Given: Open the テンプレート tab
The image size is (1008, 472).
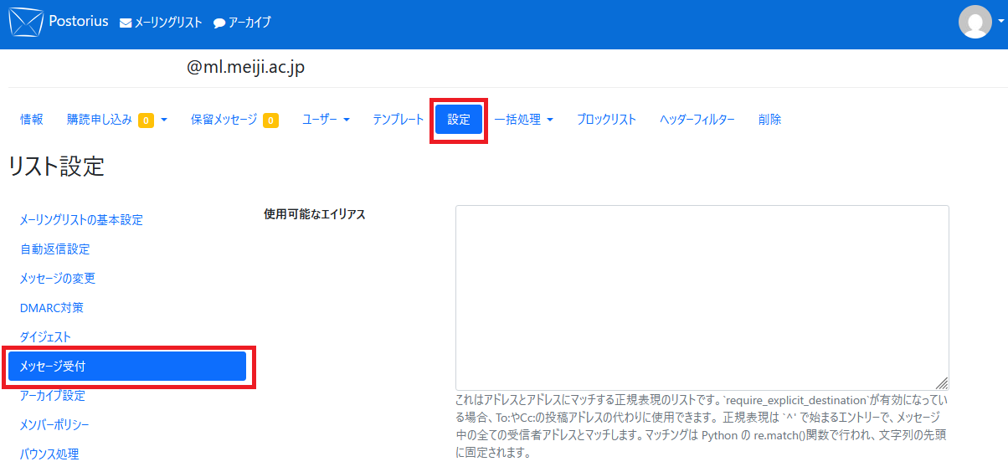Looking at the screenshot, I should pyautogui.click(x=399, y=120).
